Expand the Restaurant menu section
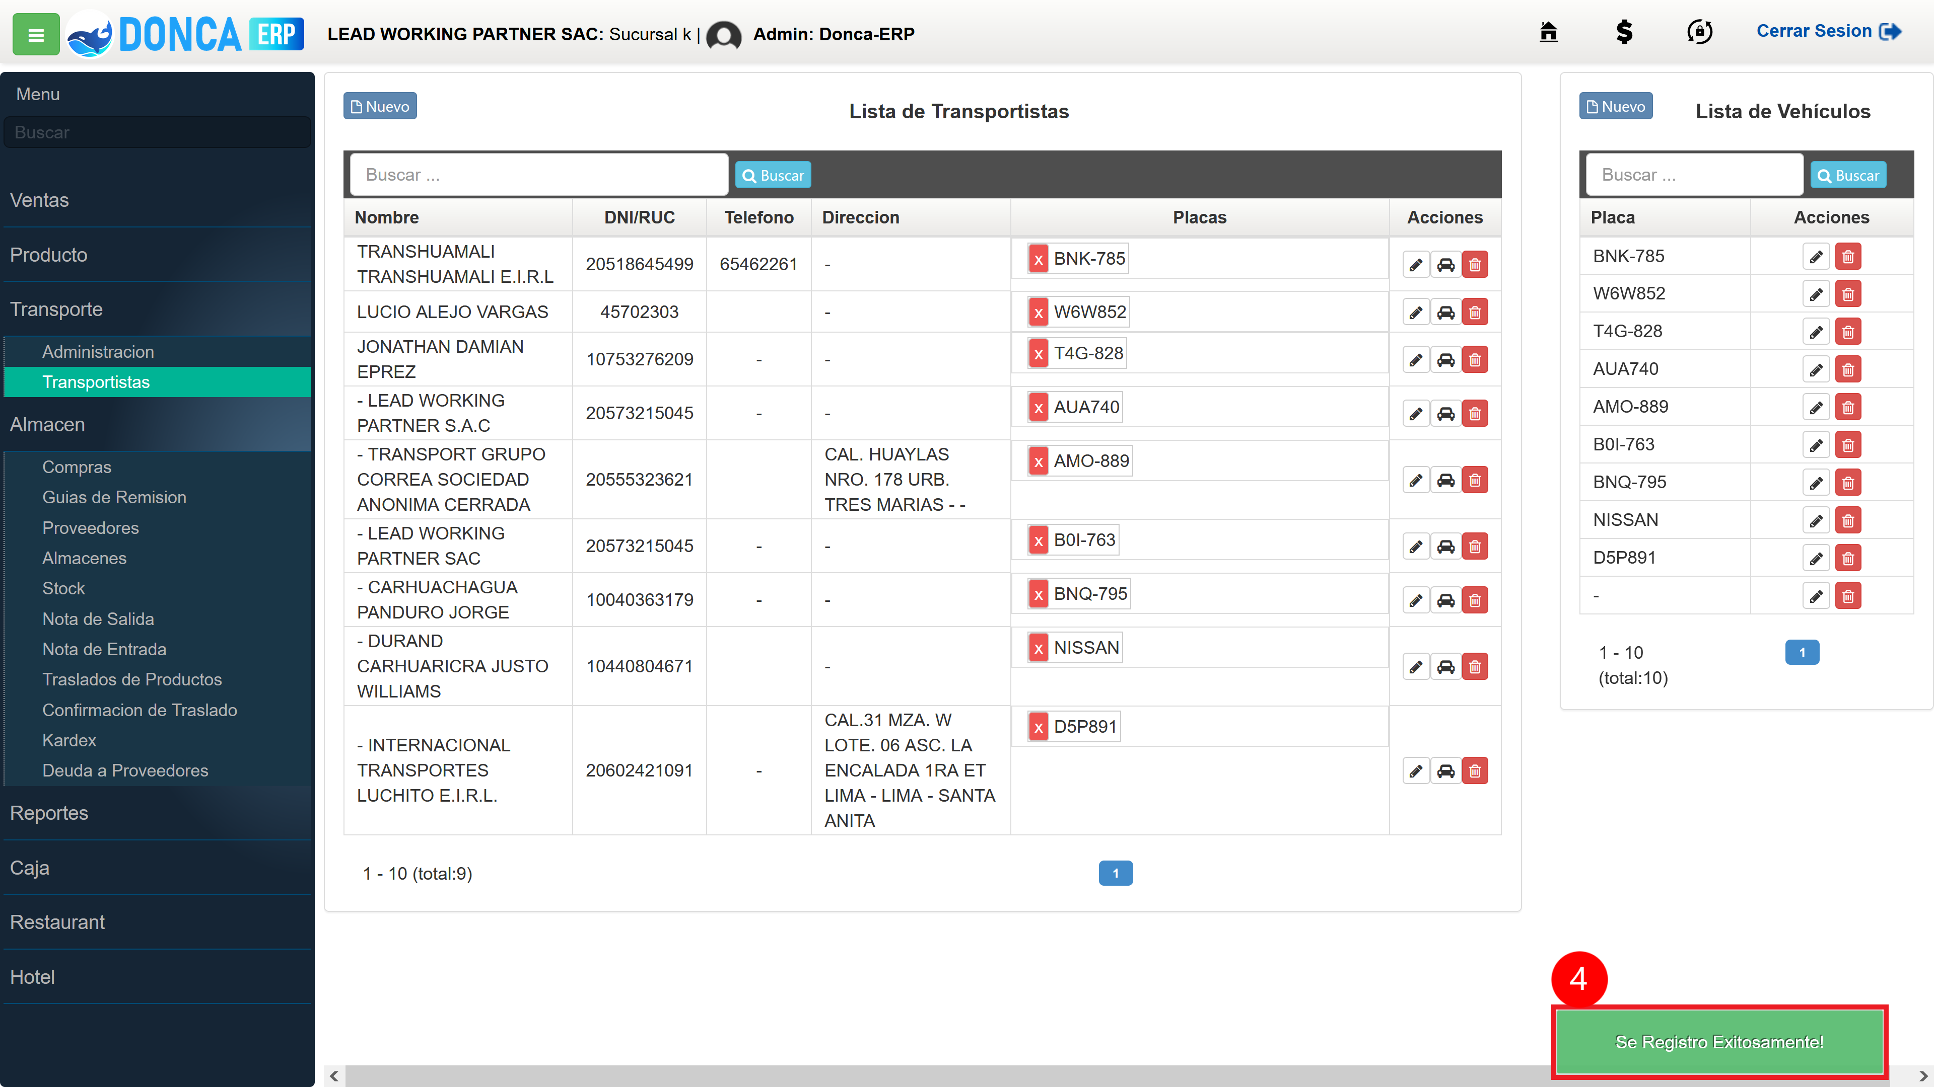This screenshot has height=1087, width=1934. click(x=157, y=923)
